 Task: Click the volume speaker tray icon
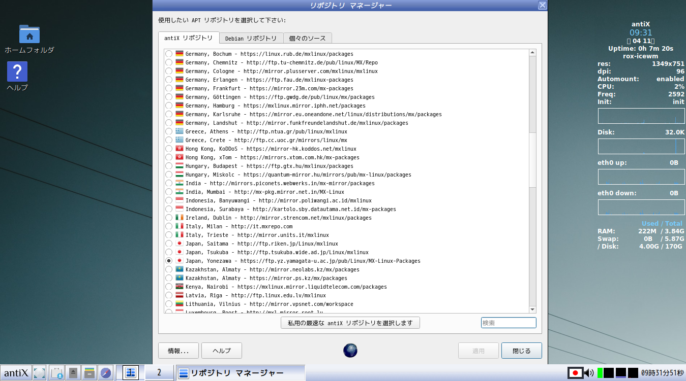pos(589,373)
